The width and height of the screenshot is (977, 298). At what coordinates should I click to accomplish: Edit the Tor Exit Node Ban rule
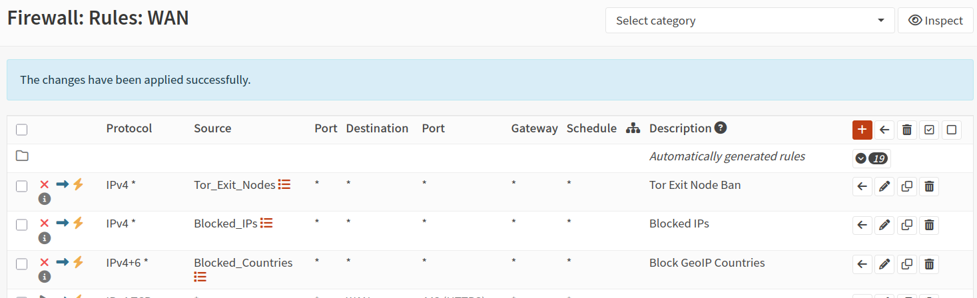coord(884,187)
